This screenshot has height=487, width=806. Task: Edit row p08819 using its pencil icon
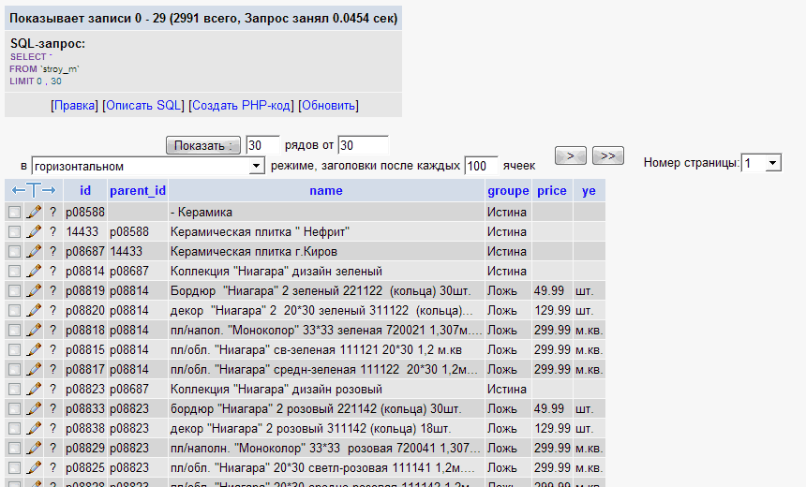34,290
